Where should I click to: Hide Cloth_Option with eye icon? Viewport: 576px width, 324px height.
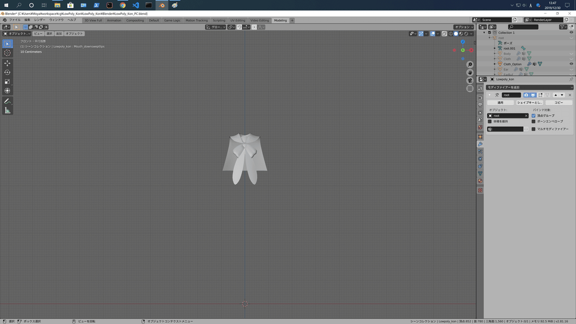tap(571, 64)
